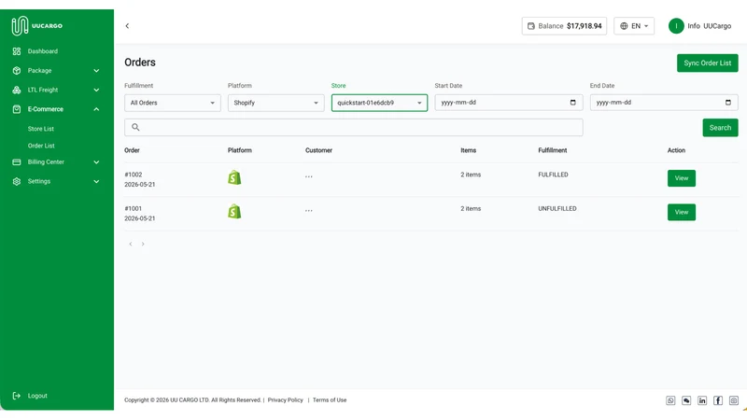Click customer ellipsis for order #1002
The image size is (747, 420).
coord(309,176)
